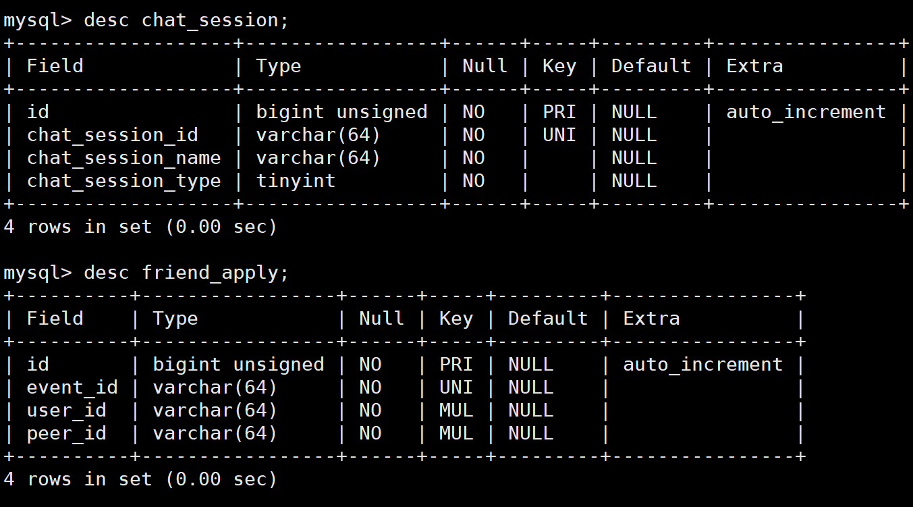Viewport: 913px width, 507px height.
Task: Click MUL key in user_id row
Action: [x=456, y=410]
